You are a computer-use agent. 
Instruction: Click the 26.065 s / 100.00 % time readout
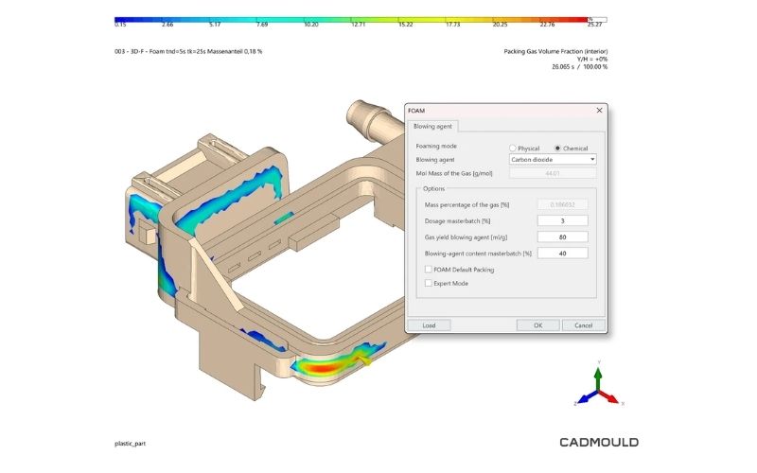click(x=580, y=66)
